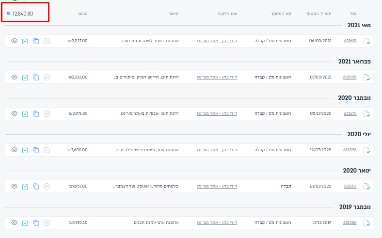Screen dimensions: 382x238
Task: Download document 621619
Action: point(25,41)
